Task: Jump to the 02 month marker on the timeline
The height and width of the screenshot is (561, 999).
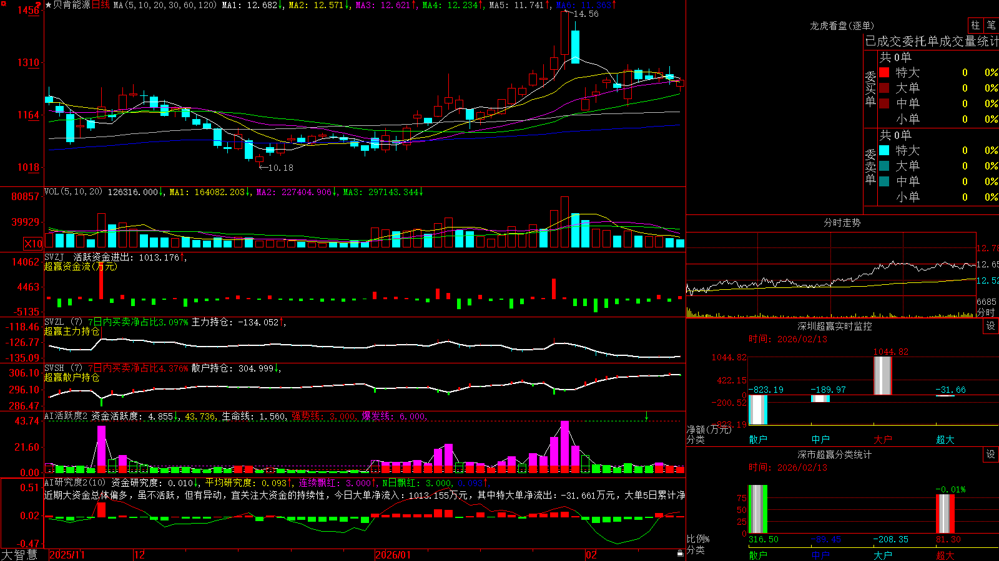Action: (591, 555)
